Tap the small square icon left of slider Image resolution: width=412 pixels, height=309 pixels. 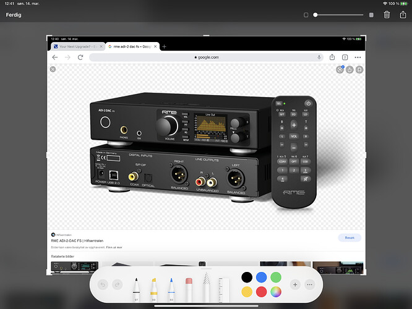pos(306,15)
